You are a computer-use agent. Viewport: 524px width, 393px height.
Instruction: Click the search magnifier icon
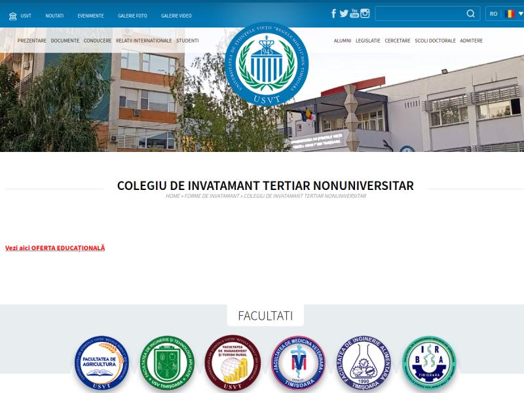tap(470, 12)
